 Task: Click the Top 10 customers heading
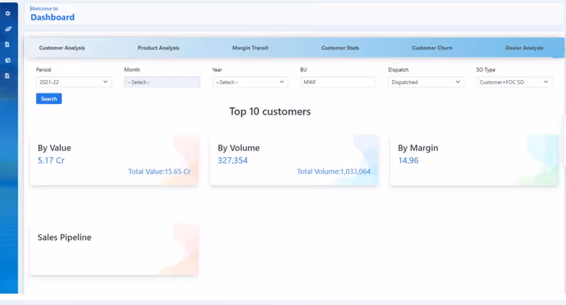(270, 112)
